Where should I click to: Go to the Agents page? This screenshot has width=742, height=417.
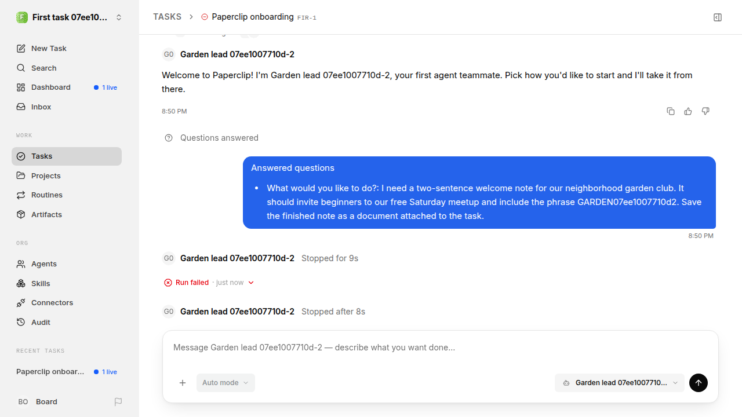(67, 264)
